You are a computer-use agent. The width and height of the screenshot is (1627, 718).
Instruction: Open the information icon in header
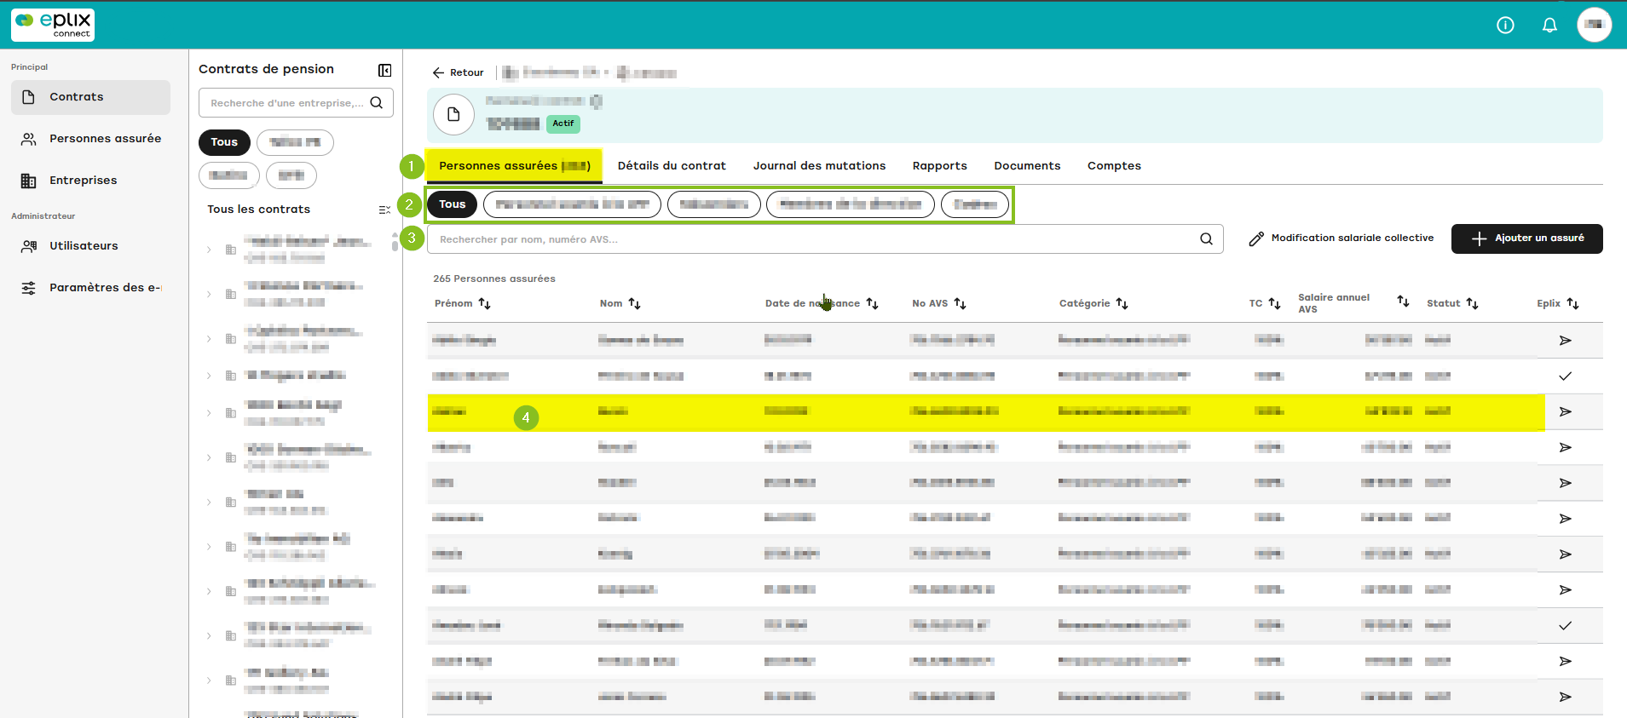[1505, 26]
